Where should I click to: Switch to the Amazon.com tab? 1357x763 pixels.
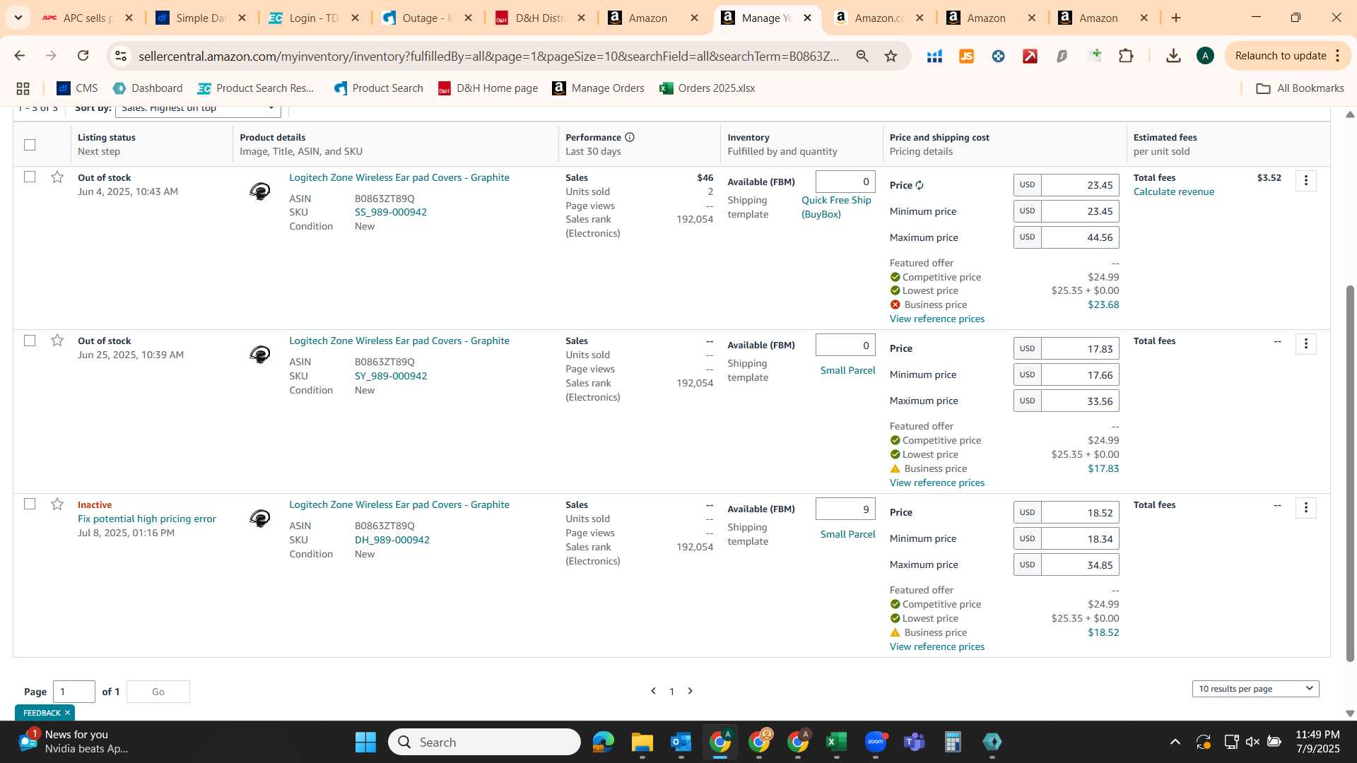click(879, 18)
